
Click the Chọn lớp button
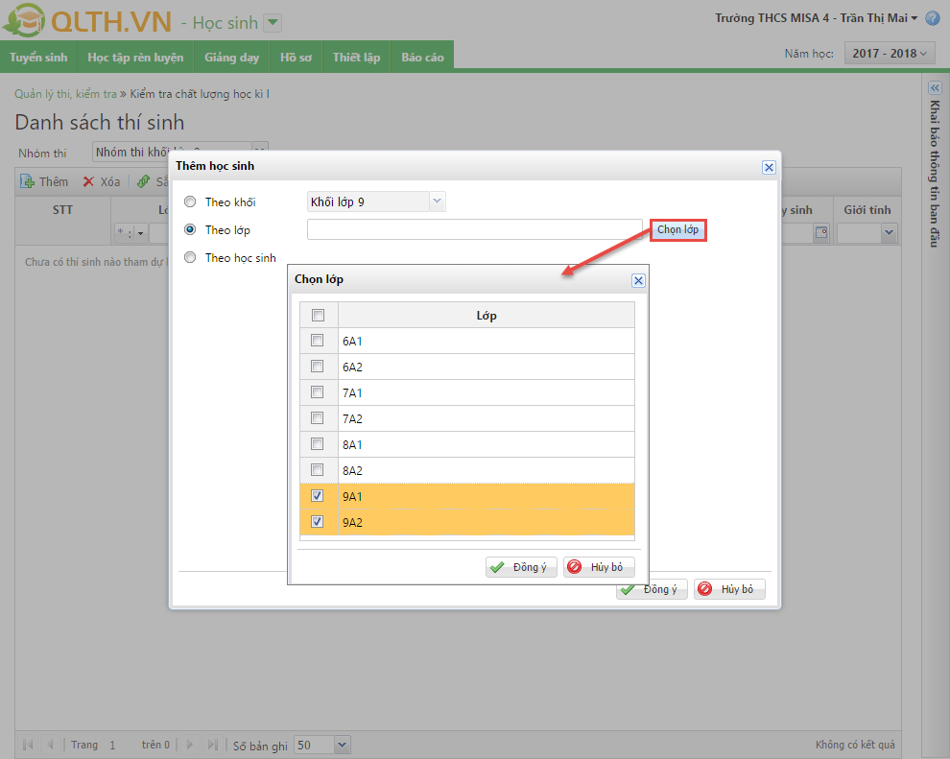(678, 229)
